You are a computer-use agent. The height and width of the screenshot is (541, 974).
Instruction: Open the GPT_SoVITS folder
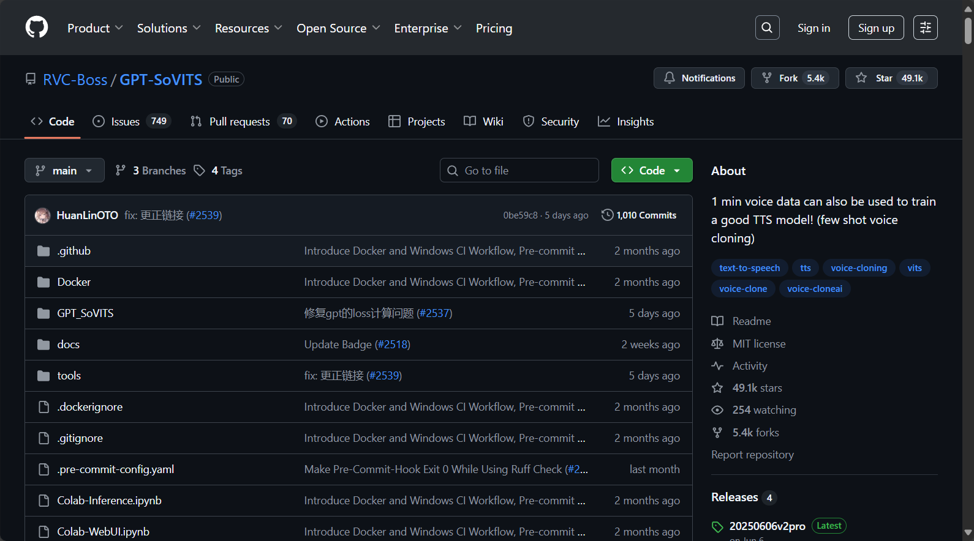[x=85, y=313]
